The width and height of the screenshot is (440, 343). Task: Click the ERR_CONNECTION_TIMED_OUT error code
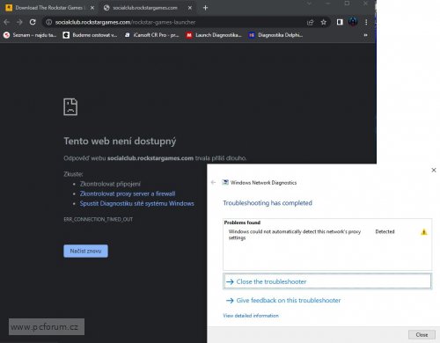(99, 219)
